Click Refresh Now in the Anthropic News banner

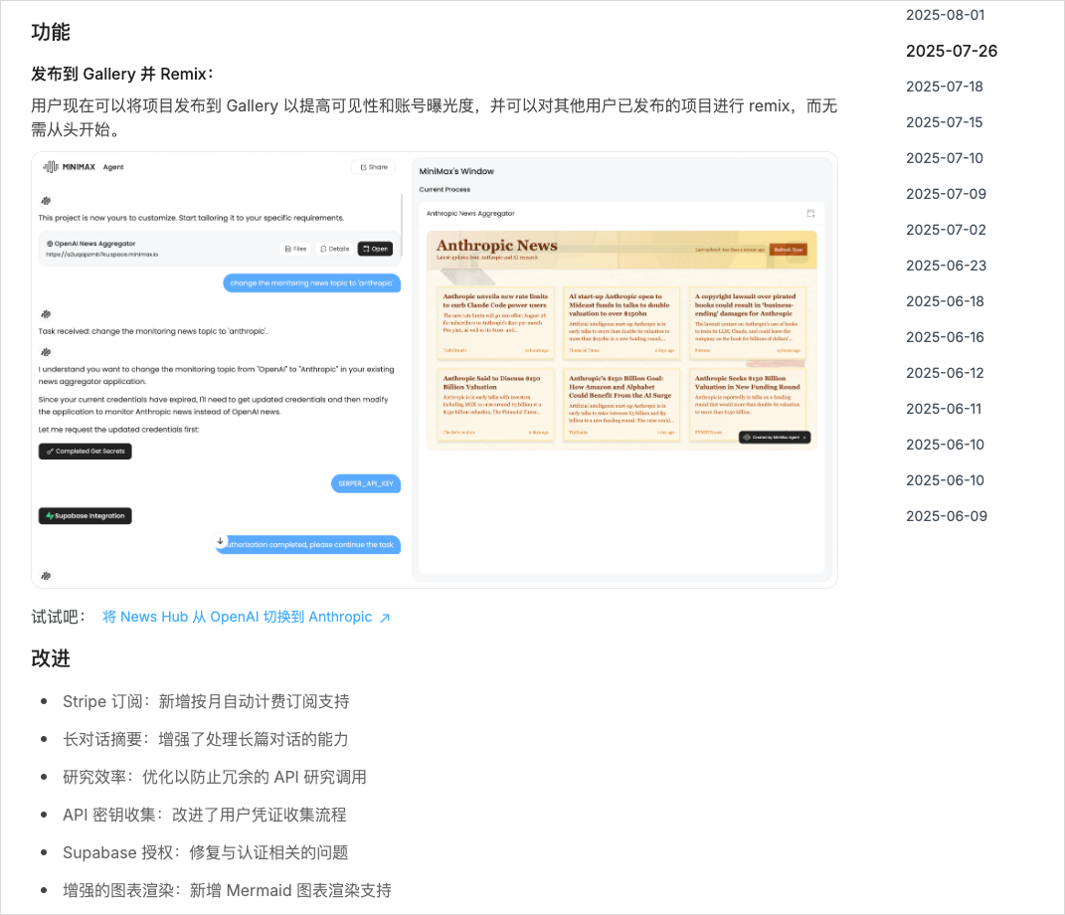tap(789, 250)
